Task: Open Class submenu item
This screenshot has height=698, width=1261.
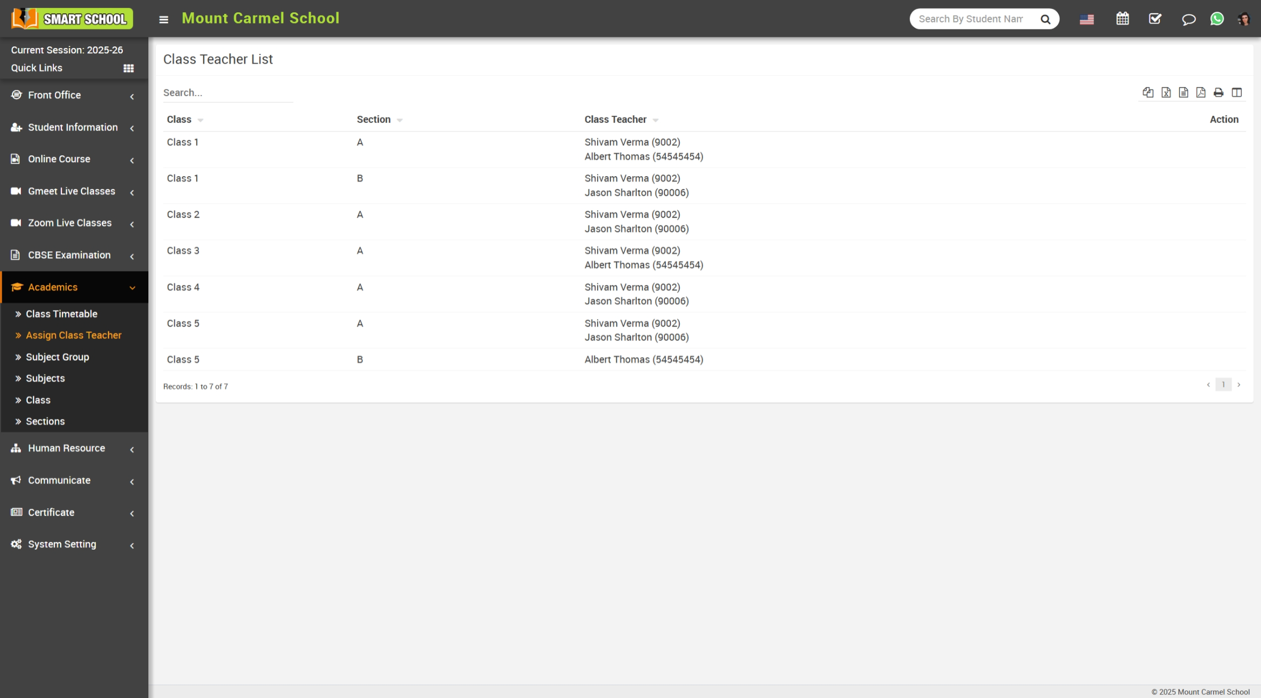Action: 38,400
